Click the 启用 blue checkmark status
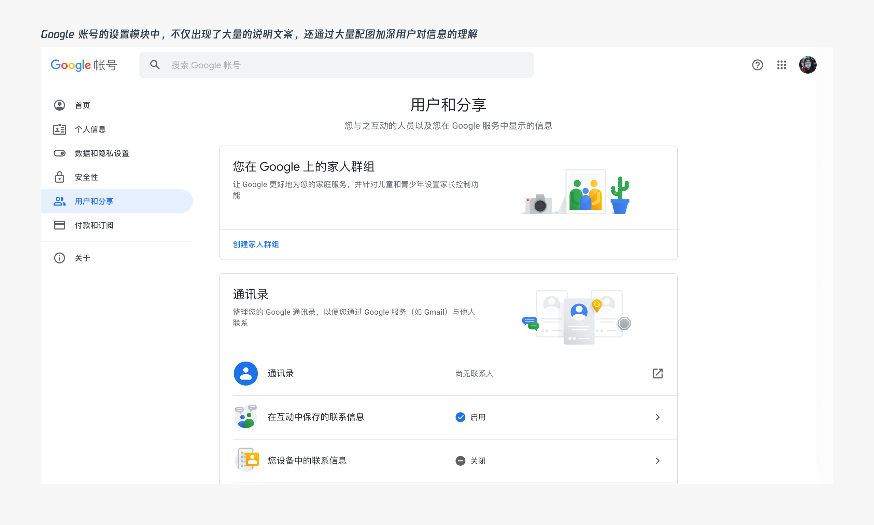The image size is (874, 525). point(460,418)
